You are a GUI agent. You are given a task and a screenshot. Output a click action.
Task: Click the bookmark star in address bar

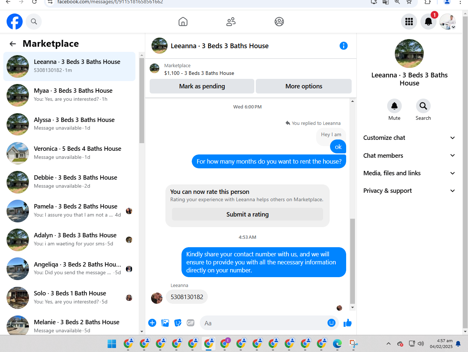tap(409, 2)
